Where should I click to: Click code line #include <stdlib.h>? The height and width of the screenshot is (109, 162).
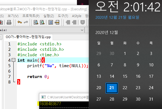pyautogui.click(x=41, y=49)
